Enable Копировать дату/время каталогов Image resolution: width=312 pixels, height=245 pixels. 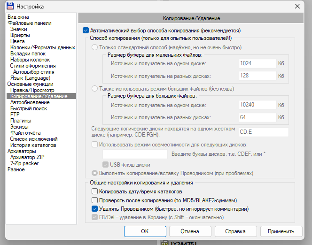click(x=94, y=191)
